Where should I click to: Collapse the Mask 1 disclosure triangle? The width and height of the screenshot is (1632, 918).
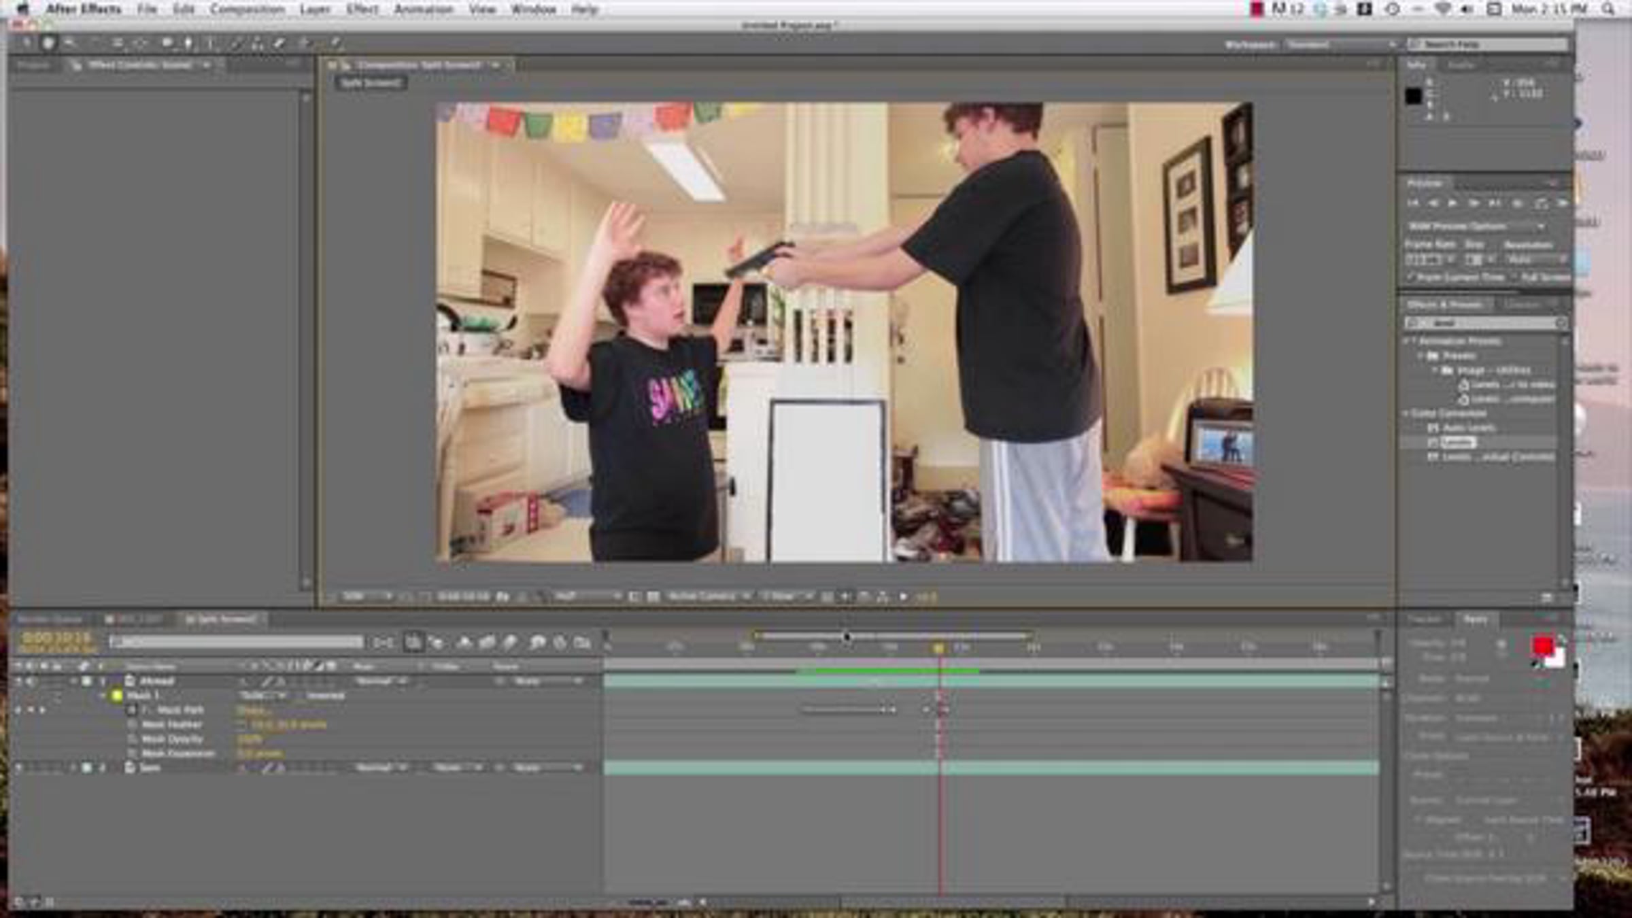[103, 696]
